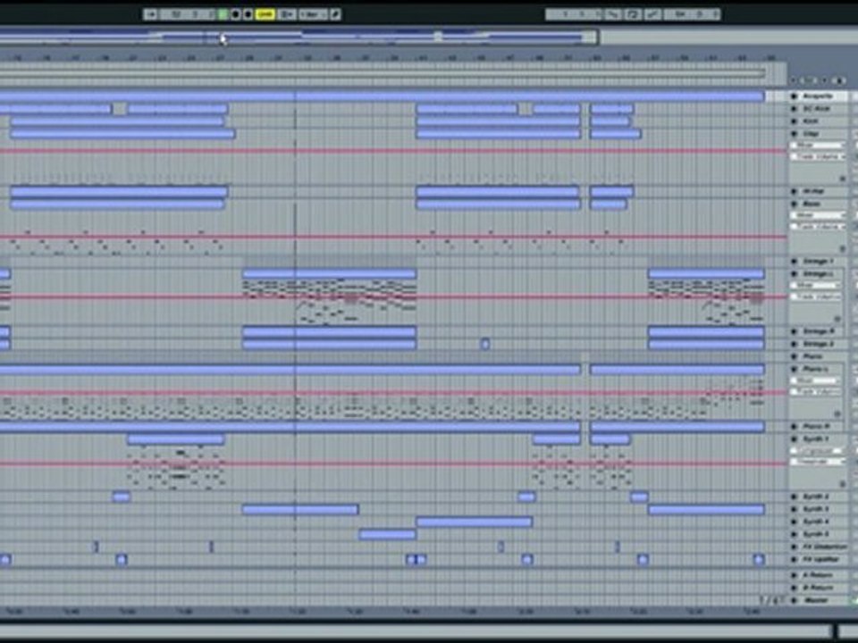Toggle the Punch-Out switch

[x=652, y=14]
